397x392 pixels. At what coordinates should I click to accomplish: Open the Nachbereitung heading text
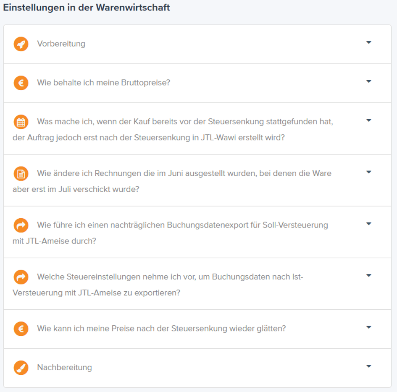64,368
